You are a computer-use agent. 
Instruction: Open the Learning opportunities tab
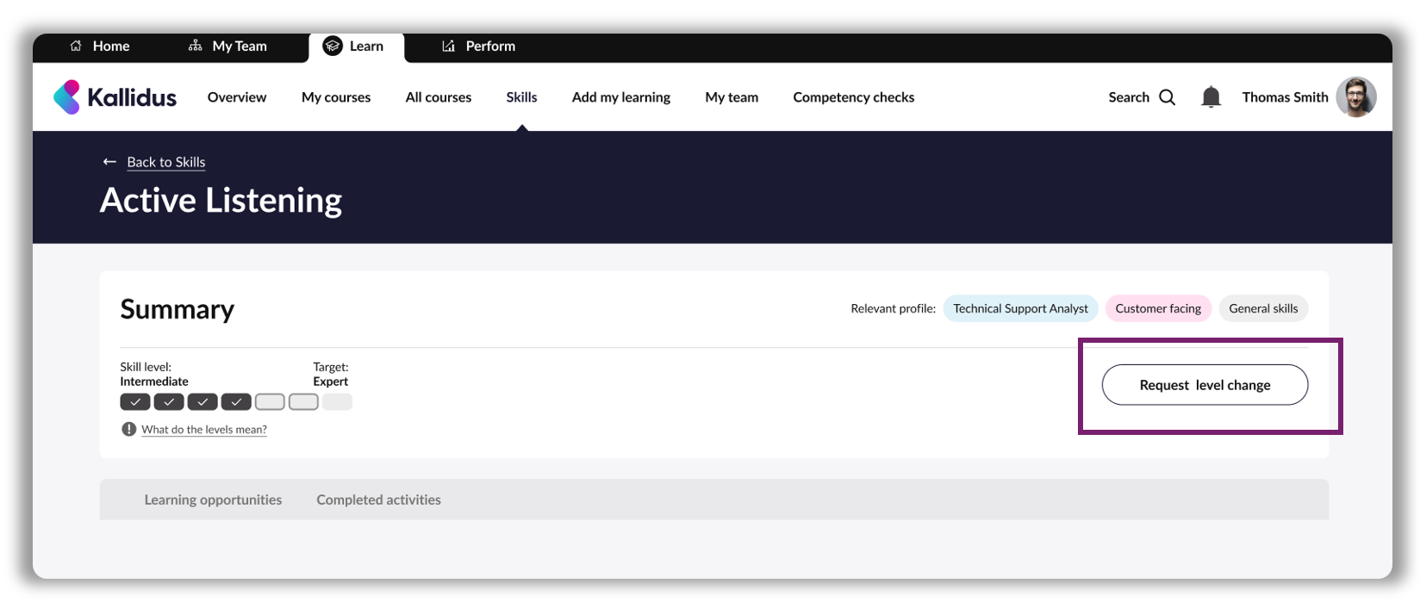pyautogui.click(x=213, y=500)
